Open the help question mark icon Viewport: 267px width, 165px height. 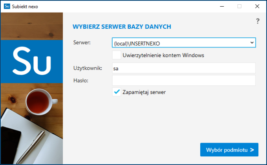[x=258, y=21]
